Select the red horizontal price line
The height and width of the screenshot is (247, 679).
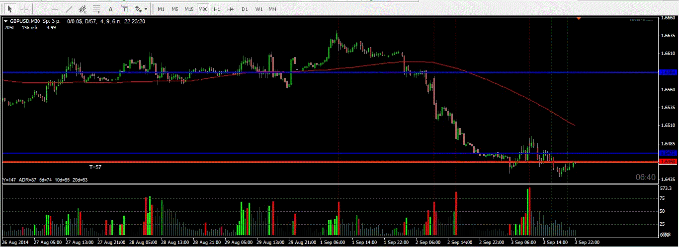coord(330,162)
